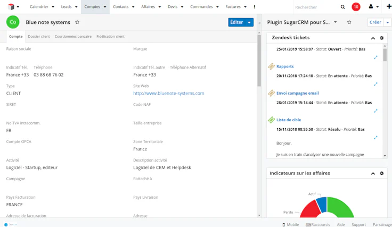Favorite the Plugin SugarCRM dashboard star

click(x=349, y=22)
